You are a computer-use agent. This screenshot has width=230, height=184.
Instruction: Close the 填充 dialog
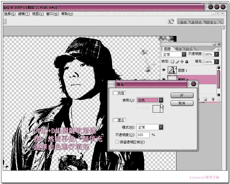194,84
